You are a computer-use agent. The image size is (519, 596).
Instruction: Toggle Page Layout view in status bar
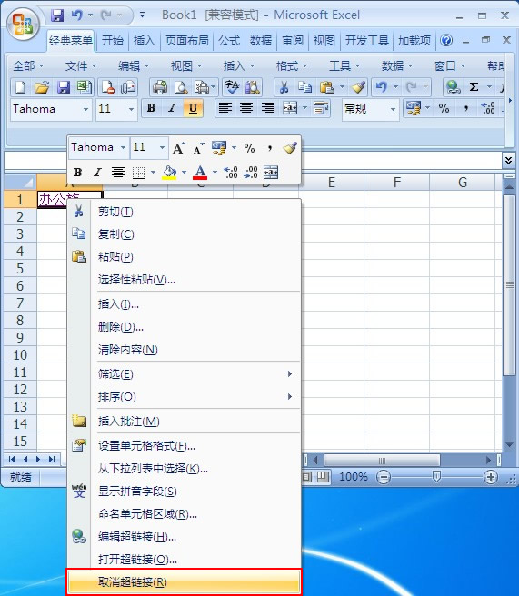307,477
